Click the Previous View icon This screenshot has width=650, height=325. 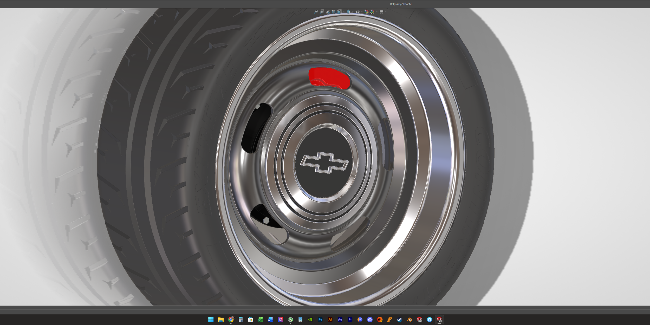(328, 12)
